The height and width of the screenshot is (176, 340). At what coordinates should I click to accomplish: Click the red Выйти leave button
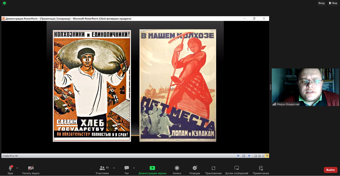[330, 170]
